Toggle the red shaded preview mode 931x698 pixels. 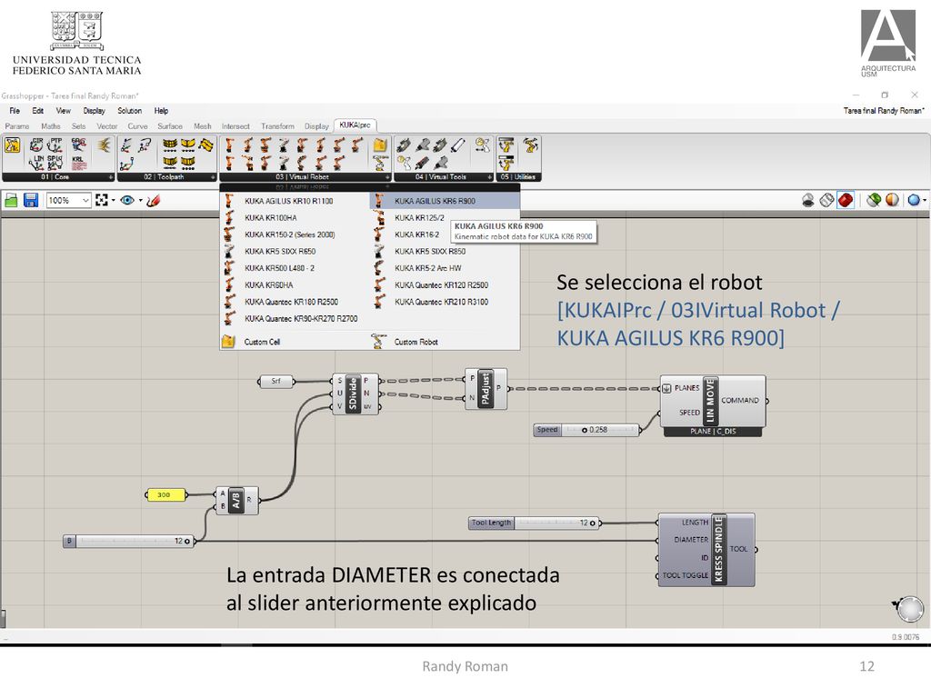(x=846, y=201)
